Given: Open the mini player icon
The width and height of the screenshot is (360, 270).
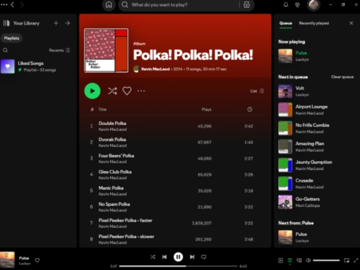Looking at the screenshot, I should tap(346, 260).
